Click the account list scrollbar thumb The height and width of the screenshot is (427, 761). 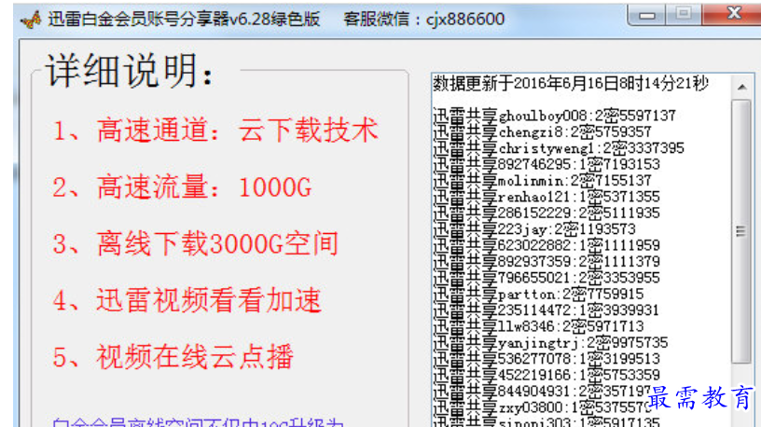point(741,231)
